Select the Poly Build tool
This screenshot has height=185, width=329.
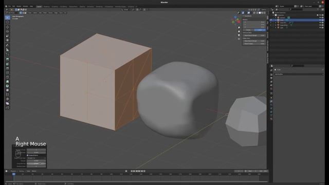[x=7, y=82]
